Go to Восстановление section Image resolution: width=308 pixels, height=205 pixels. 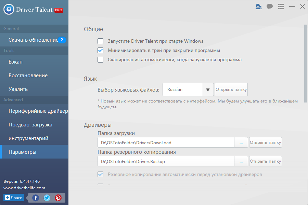tap(34, 76)
